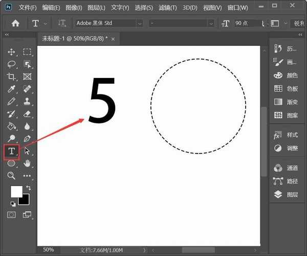Toggle Quick Mask mode
Screen dimensions: 307x256
click(x=11, y=215)
